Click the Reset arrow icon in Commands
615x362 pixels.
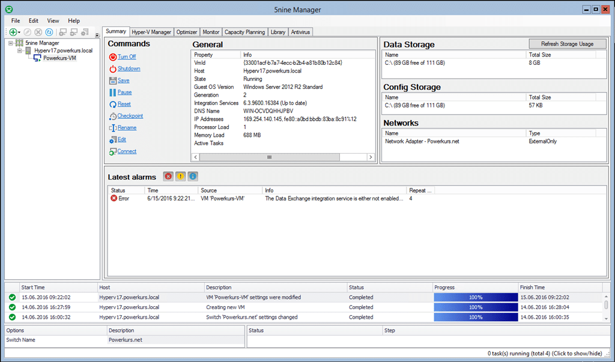pos(112,104)
